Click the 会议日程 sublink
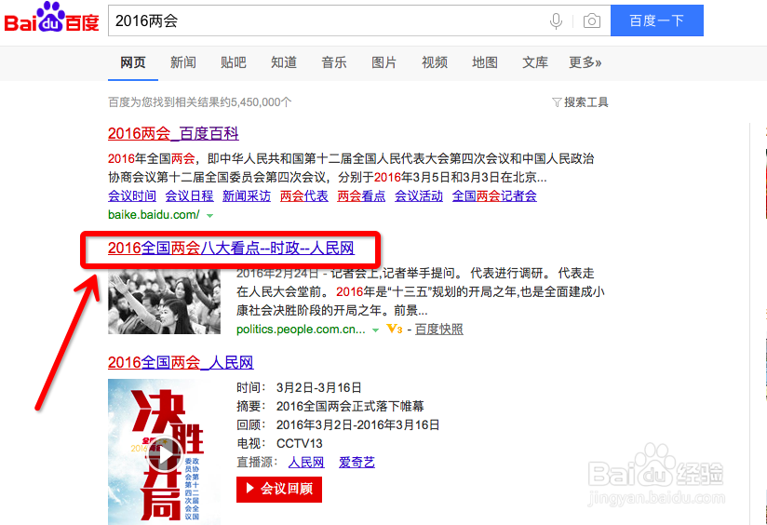The image size is (767, 525). coord(189,196)
